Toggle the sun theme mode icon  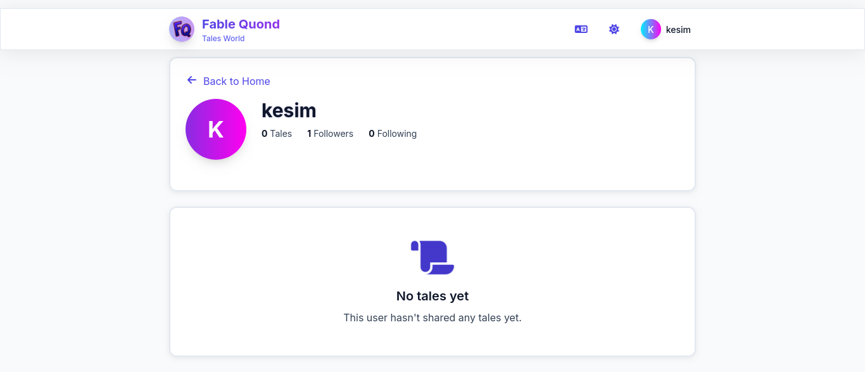click(614, 29)
